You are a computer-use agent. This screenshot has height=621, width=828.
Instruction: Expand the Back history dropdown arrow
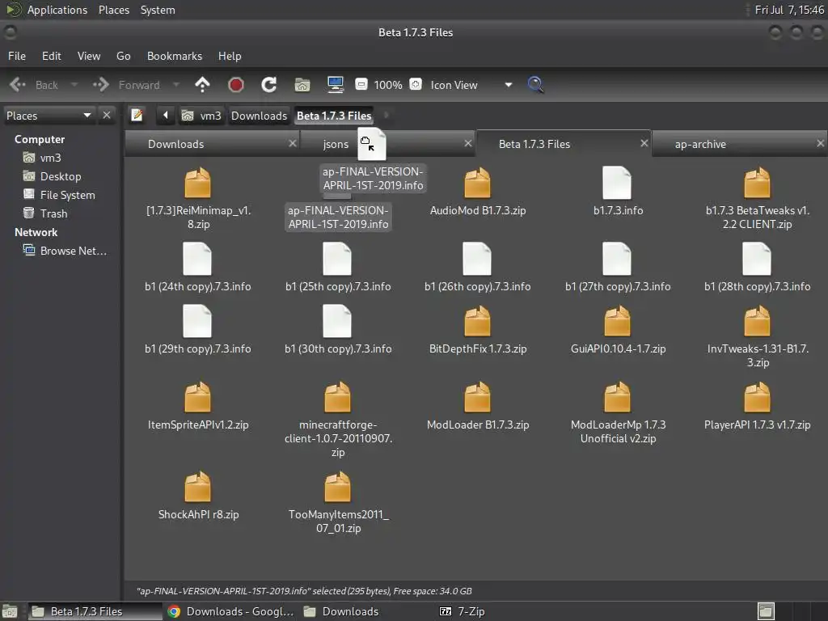(74, 84)
